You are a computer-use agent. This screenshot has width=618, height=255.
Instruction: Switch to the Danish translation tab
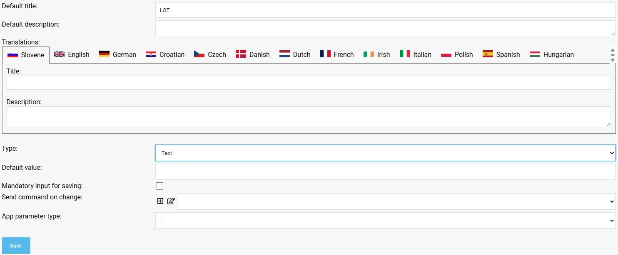click(x=252, y=54)
